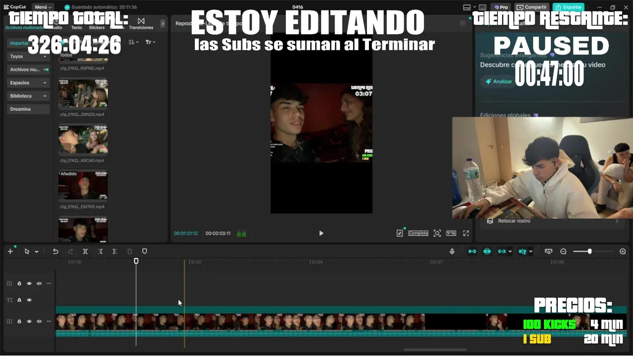Redo the last undone edit
This screenshot has width=633, height=356.
(70, 251)
